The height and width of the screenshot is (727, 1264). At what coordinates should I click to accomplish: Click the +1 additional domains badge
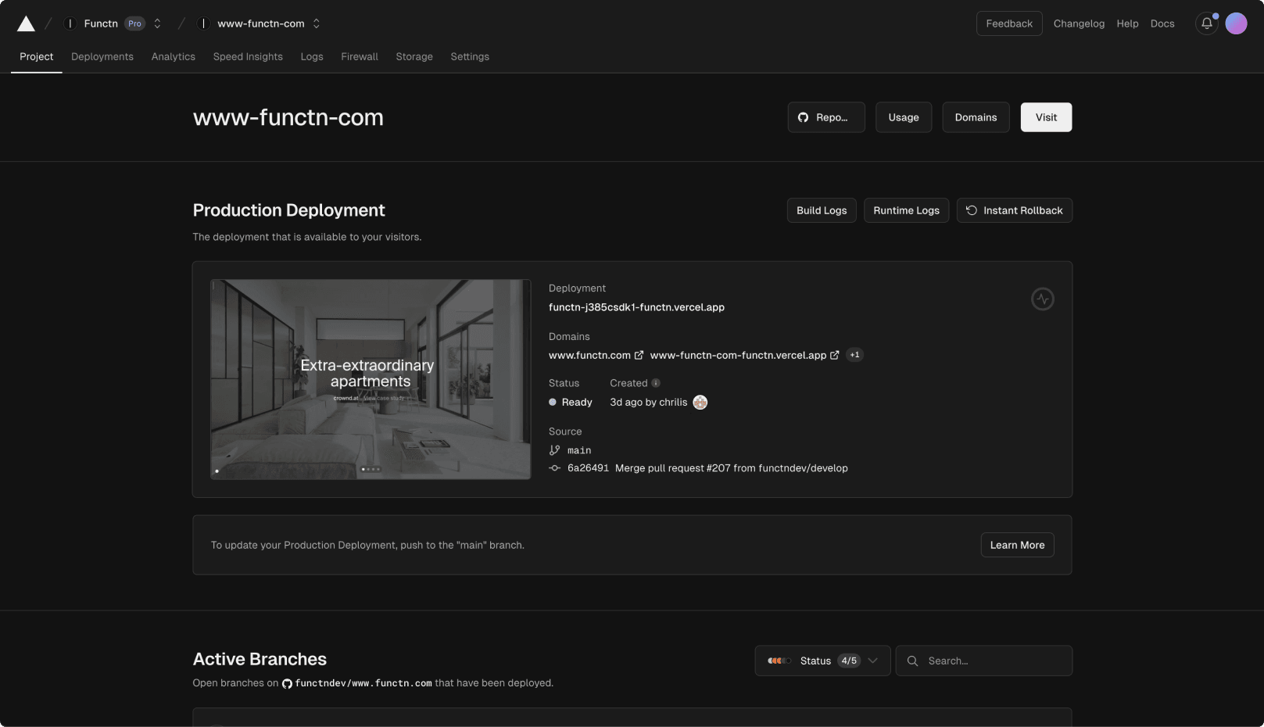coord(854,355)
